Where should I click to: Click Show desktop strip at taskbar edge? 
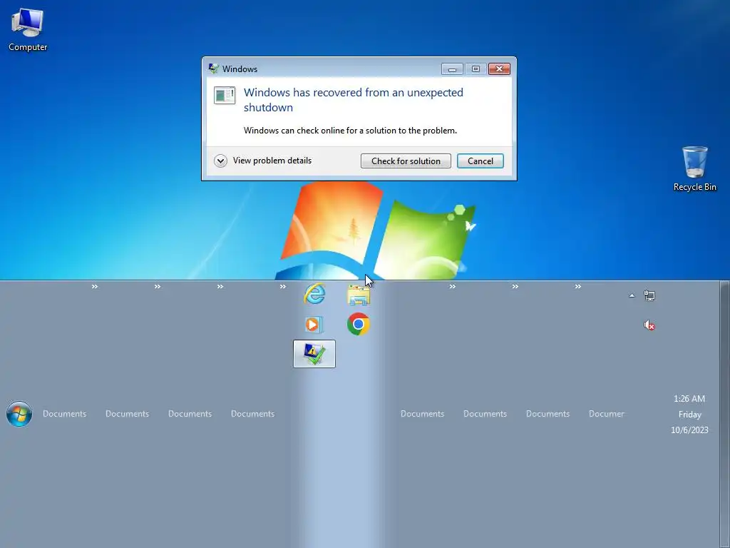(x=725, y=414)
